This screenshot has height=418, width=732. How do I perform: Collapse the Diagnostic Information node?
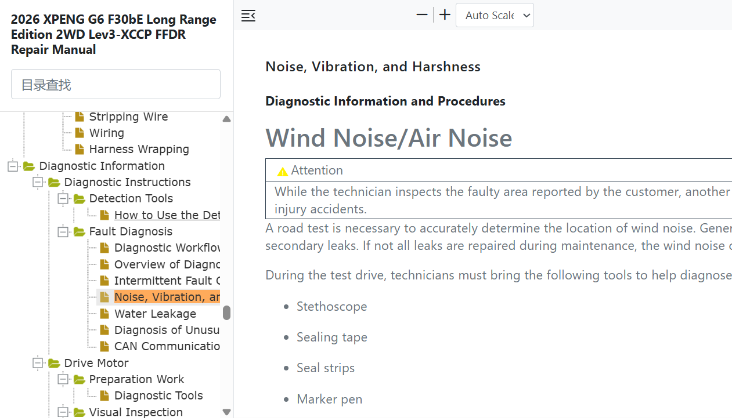(x=12, y=166)
